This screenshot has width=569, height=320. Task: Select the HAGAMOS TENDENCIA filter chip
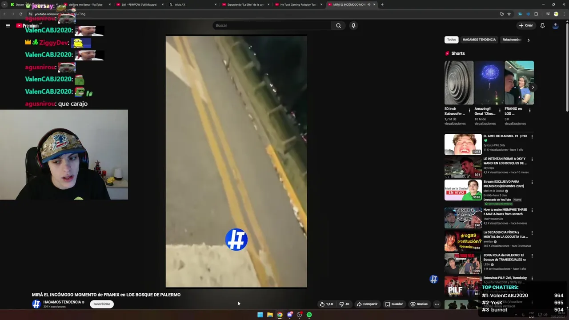click(479, 40)
